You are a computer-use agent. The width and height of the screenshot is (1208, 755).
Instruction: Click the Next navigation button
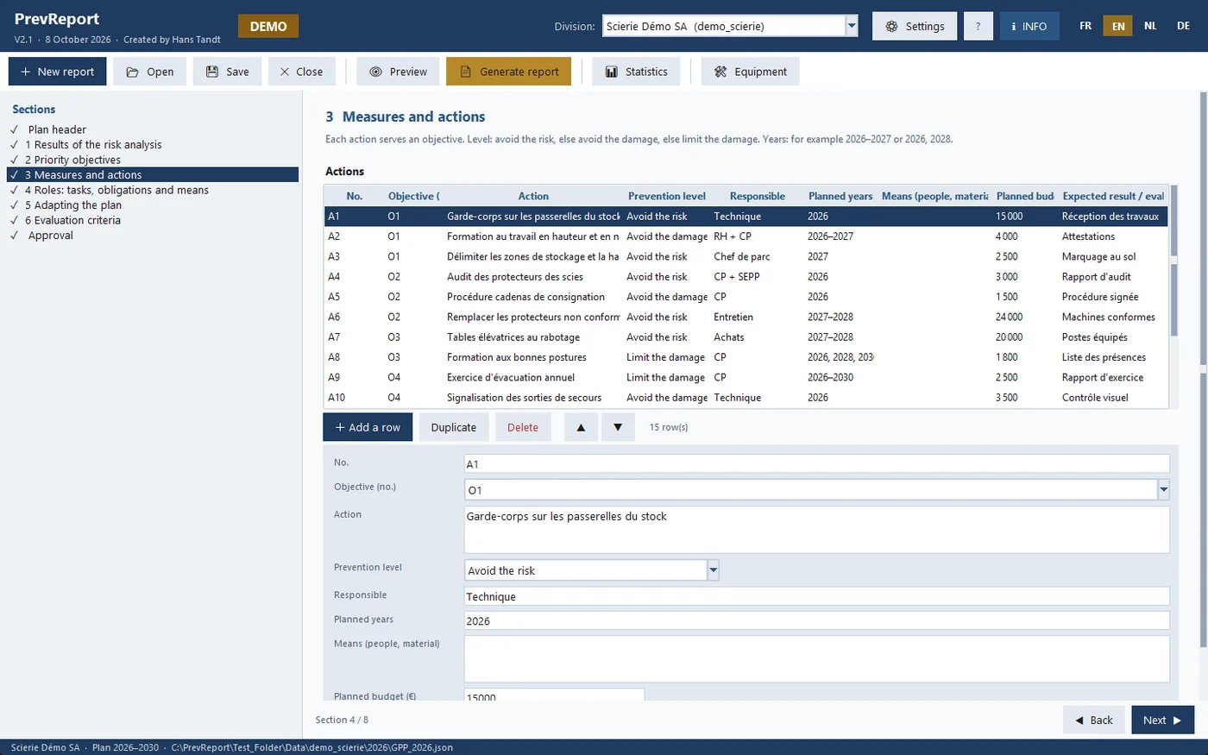click(x=1163, y=720)
